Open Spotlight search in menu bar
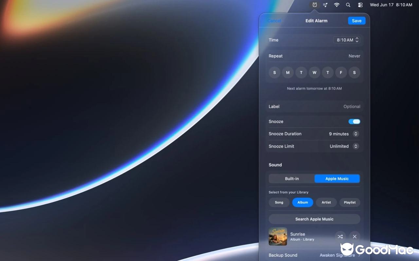 (x=348, y=5)
